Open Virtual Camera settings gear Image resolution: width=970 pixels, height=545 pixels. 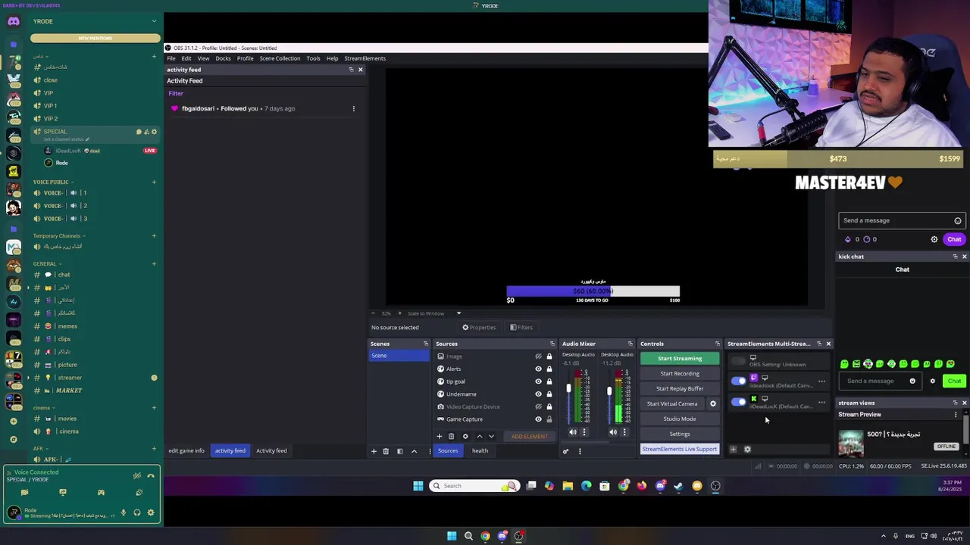point(712,403)
